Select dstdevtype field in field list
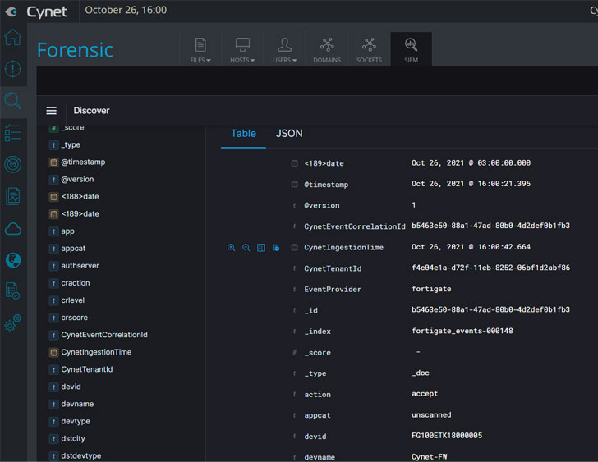The height and width of the screenshot is (462, 598). click(80, 455)
